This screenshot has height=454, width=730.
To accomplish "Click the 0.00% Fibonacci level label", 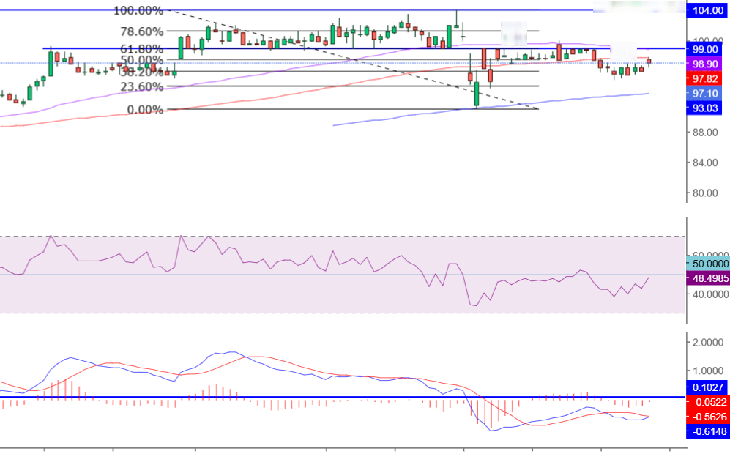I will pyautogui.click(x=145, y=110).
